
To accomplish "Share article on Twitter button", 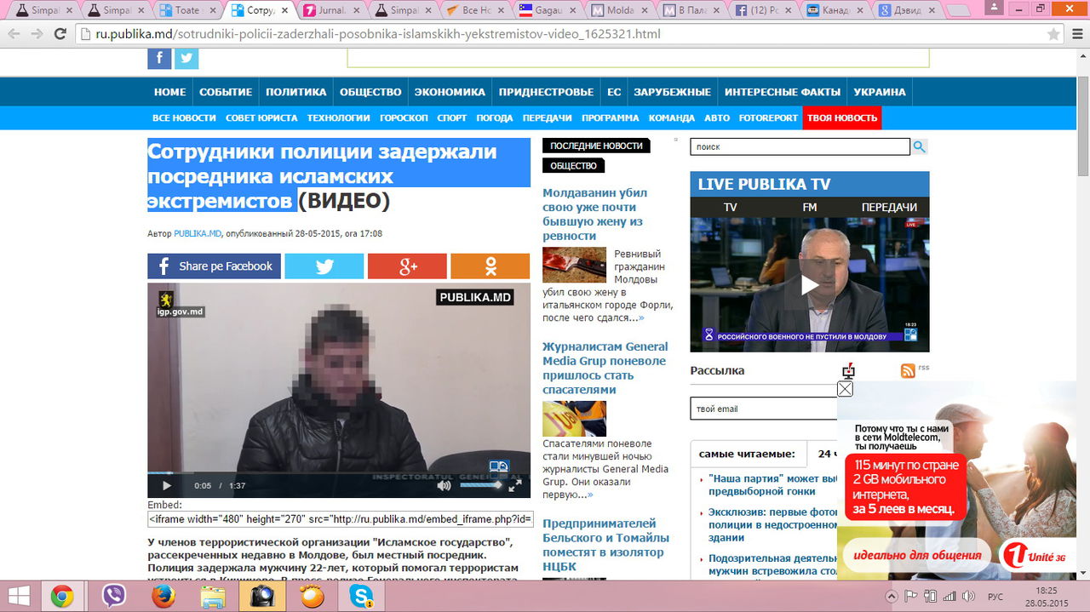I will point(324,266).
